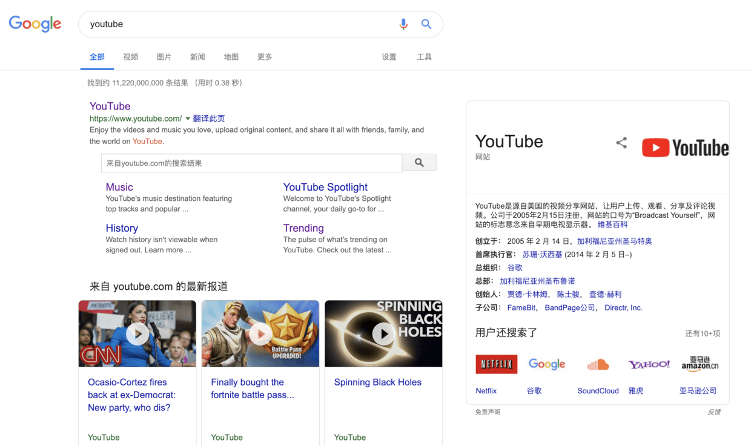The image size is (751, 446).
Task: Click the blue search magnifier icon
Action: pyautogui.click(x=426, y=24)
